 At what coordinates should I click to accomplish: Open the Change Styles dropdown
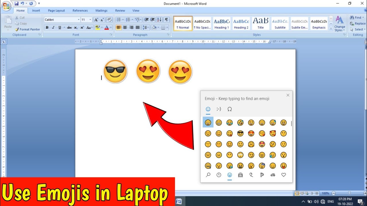pyautogui.click(x=340, y=24)
